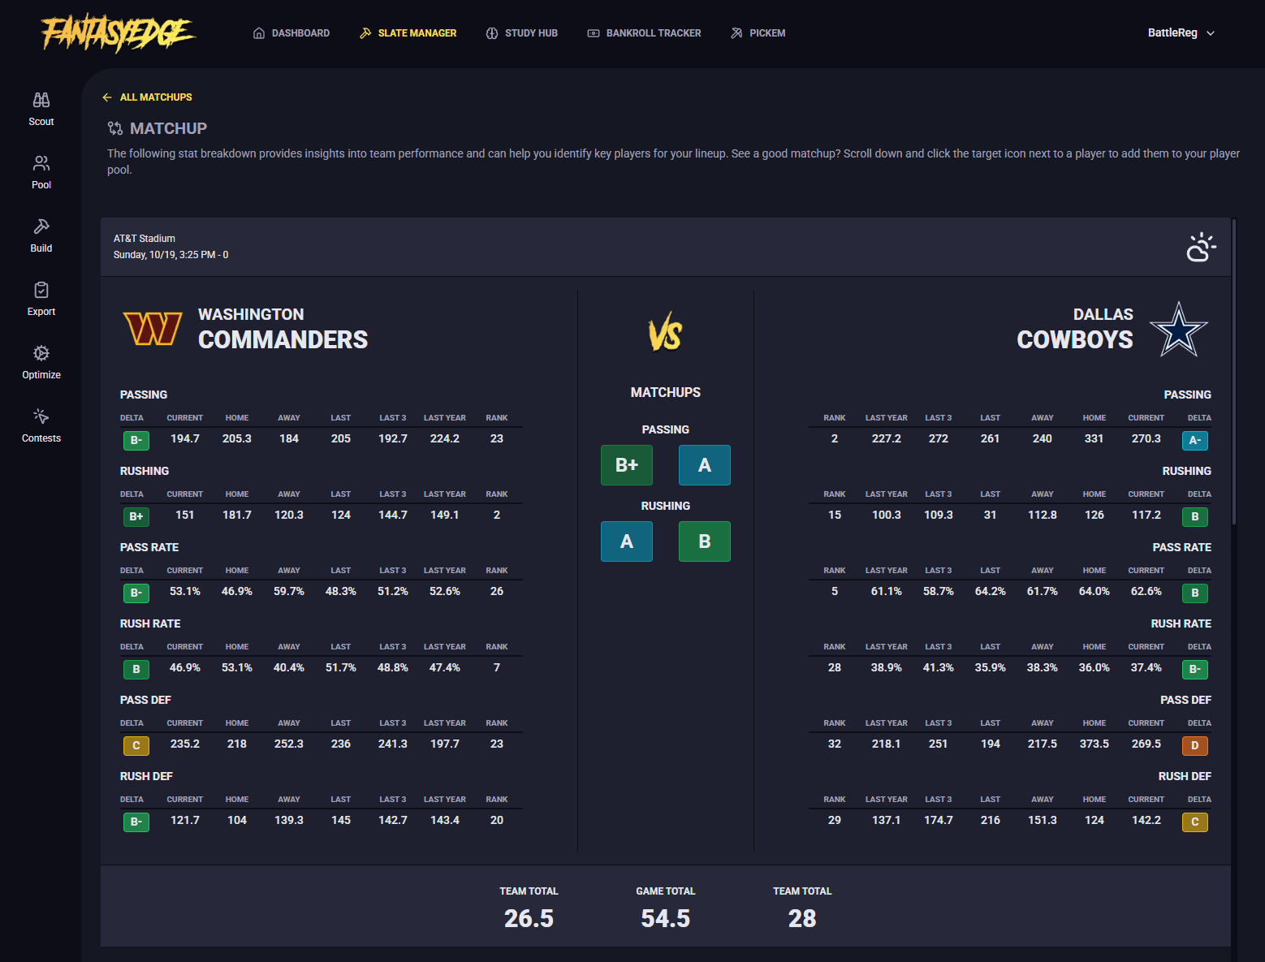The image size is (1265, 962).
Task: Click Washington's away pass def value 252.3
Action: coord(289,744)
